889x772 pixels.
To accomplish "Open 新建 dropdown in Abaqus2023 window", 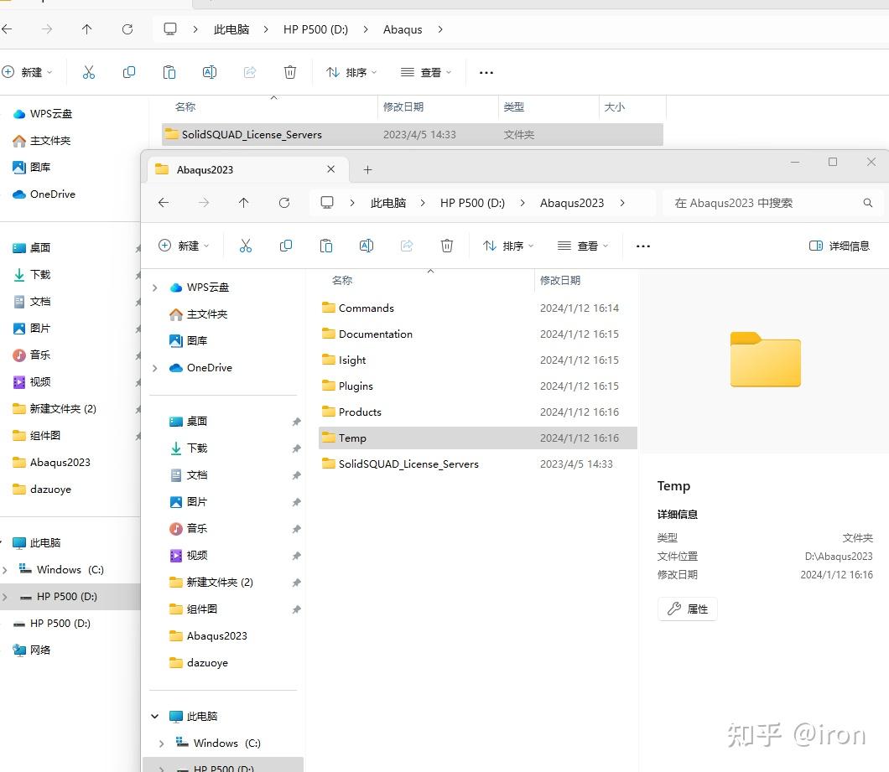I will 184,246.
